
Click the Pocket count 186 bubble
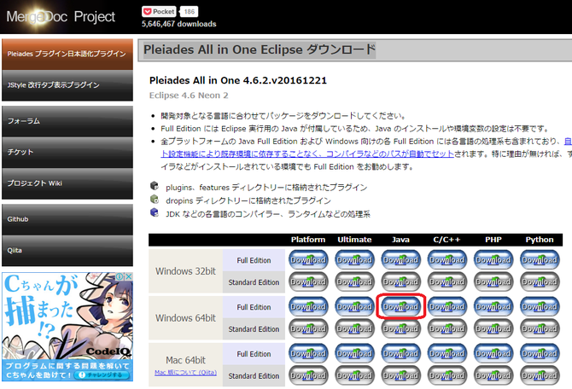coord(189,12)
